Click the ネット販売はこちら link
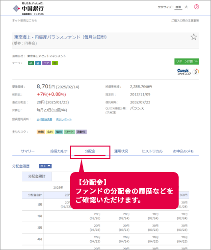211x250 pixels. click(x=25, y=21)
